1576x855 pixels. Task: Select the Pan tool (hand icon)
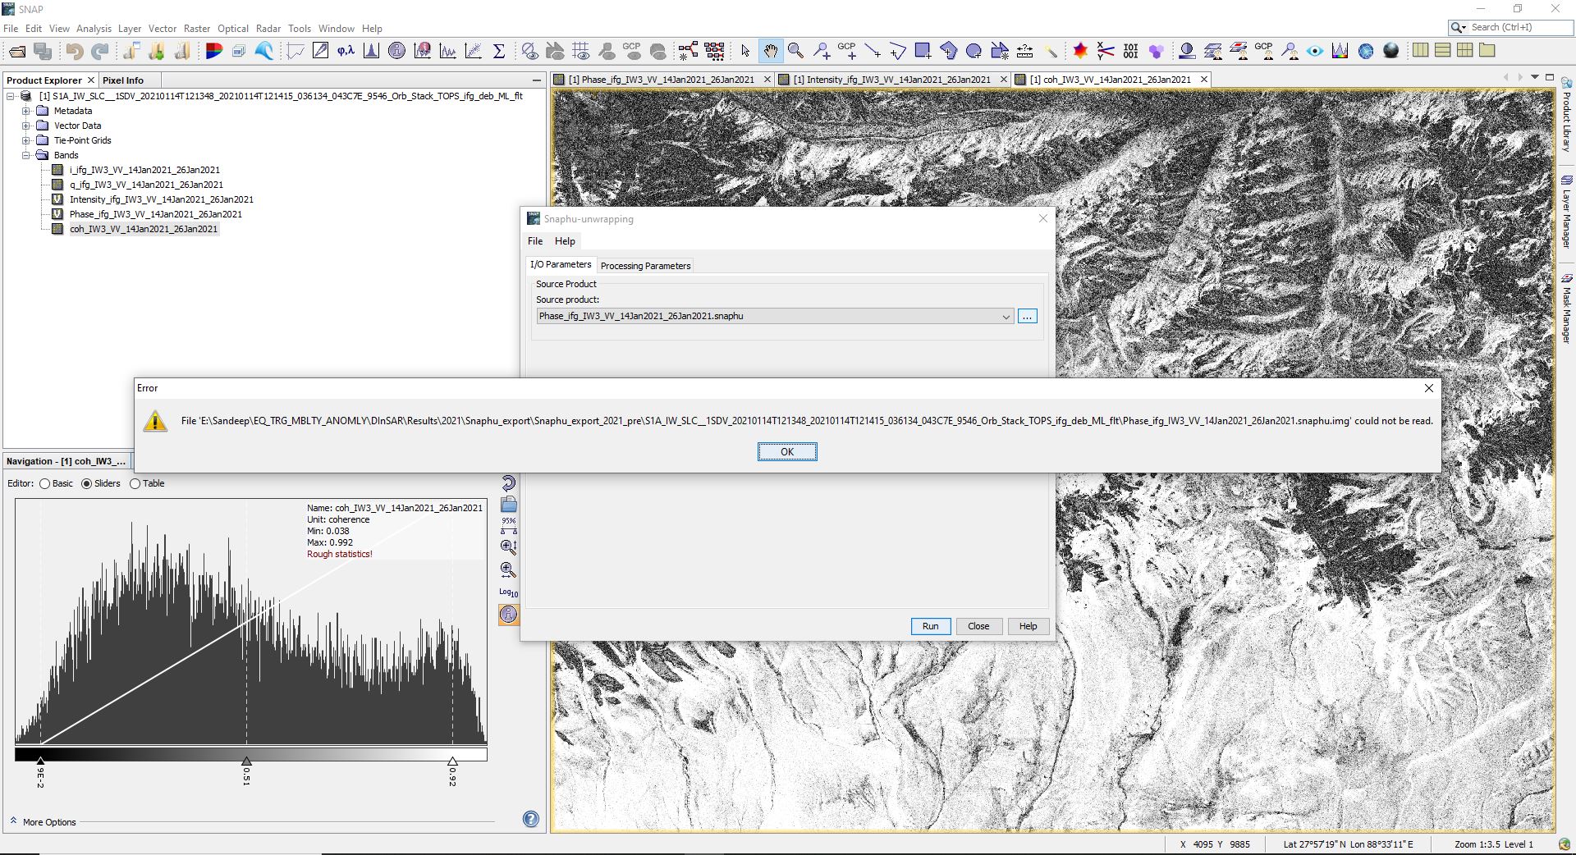coord(771,50)
